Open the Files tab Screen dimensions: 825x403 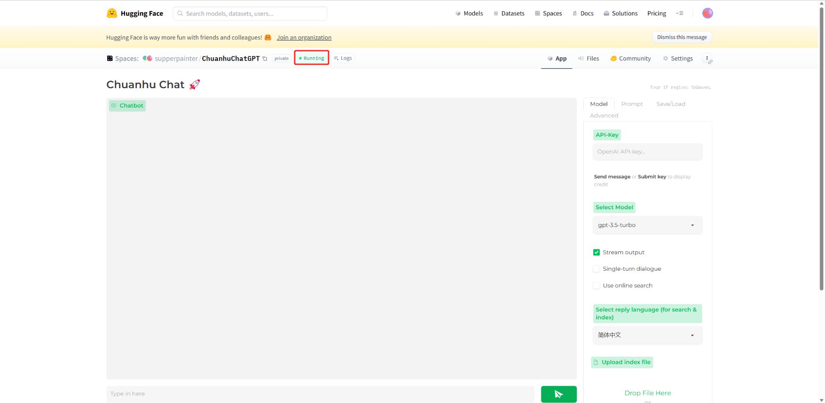click(x=589, y=59)
